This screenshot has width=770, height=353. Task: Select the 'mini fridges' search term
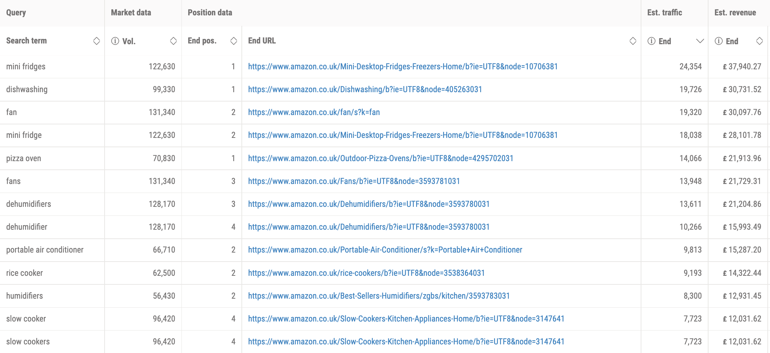(26, 67)
